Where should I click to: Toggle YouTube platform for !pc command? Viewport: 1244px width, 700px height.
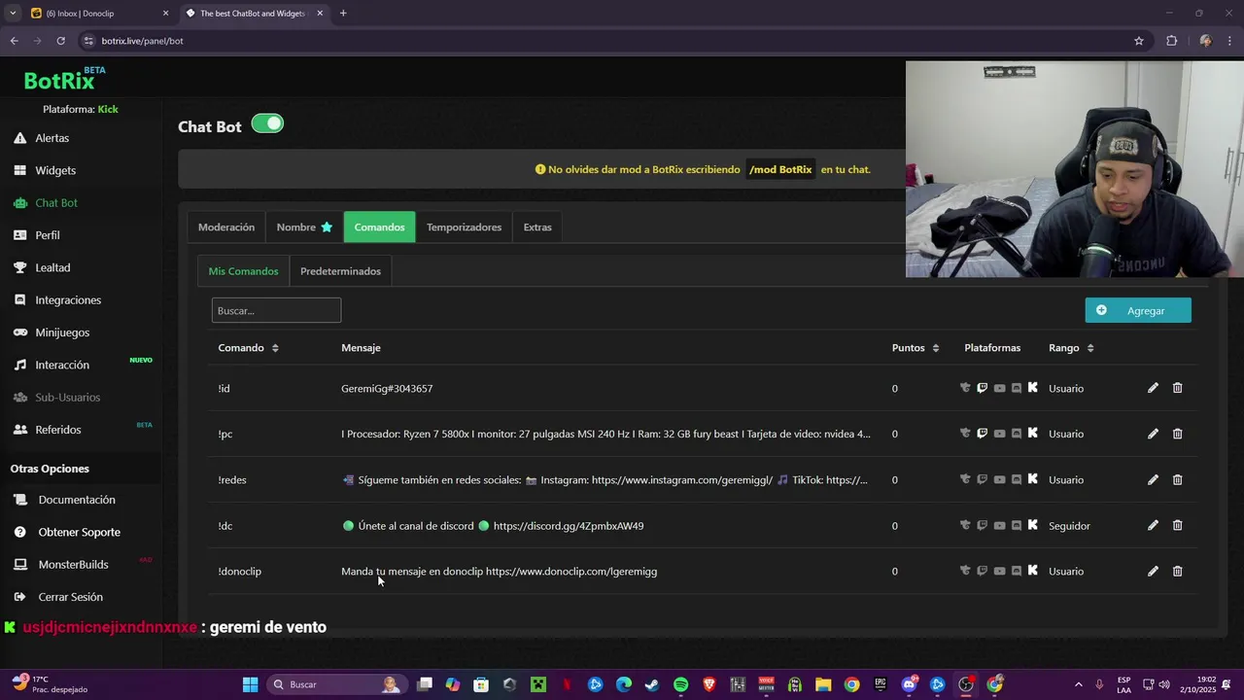click(999, 434)
